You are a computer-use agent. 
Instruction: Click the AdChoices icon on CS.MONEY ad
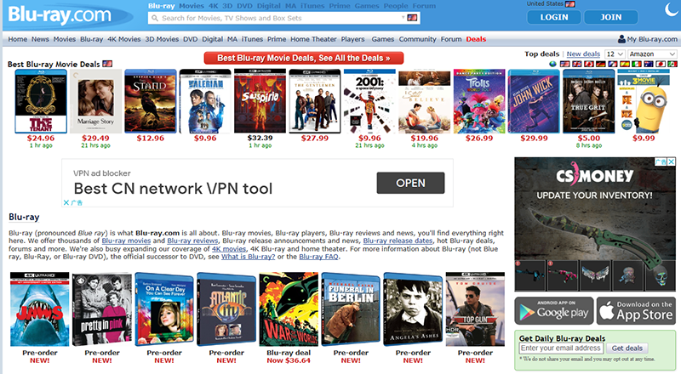661,161
